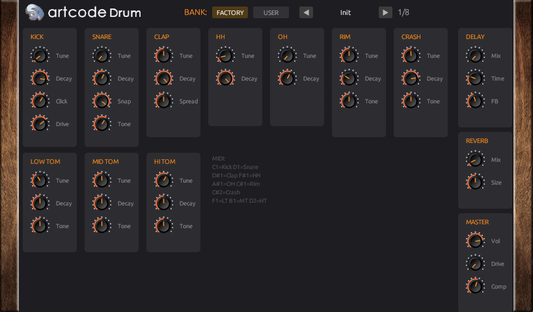Click the Snare Snap knob
Image resolution: width=533 pixels, height=312 pixels.
coord(102,101)
